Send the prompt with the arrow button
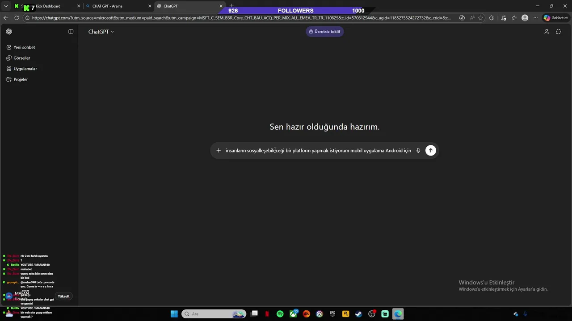The height and width of the screenshot is (321, 572). pos(431,151)
